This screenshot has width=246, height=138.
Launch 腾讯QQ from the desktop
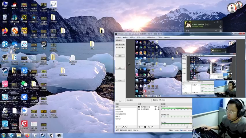pos(14,5)
